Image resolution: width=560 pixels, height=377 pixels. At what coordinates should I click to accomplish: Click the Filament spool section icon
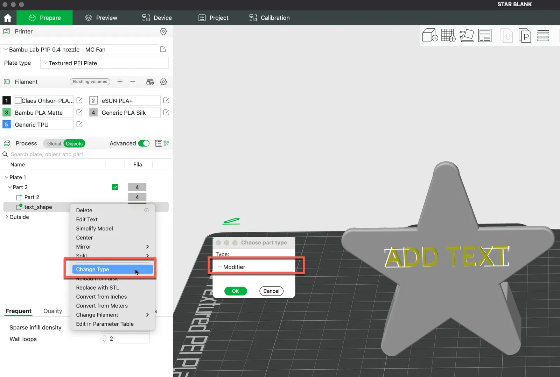click(7, 82)
